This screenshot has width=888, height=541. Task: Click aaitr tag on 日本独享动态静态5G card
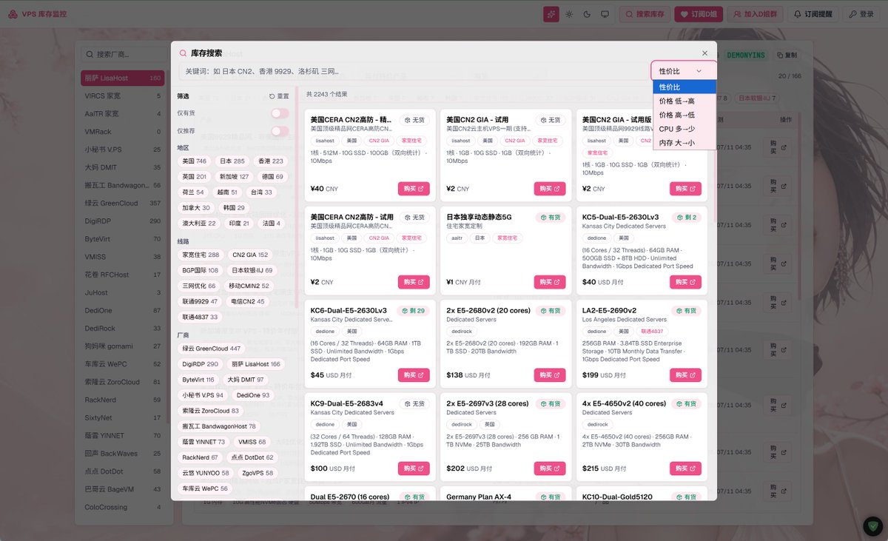click(457, 238)
